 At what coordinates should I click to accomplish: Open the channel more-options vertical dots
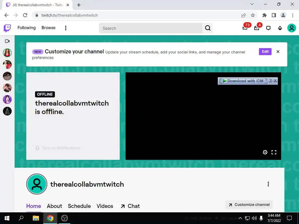tap(268, 184)
